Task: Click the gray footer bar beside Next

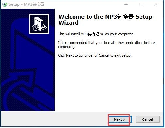Action: tap(55, 119)
